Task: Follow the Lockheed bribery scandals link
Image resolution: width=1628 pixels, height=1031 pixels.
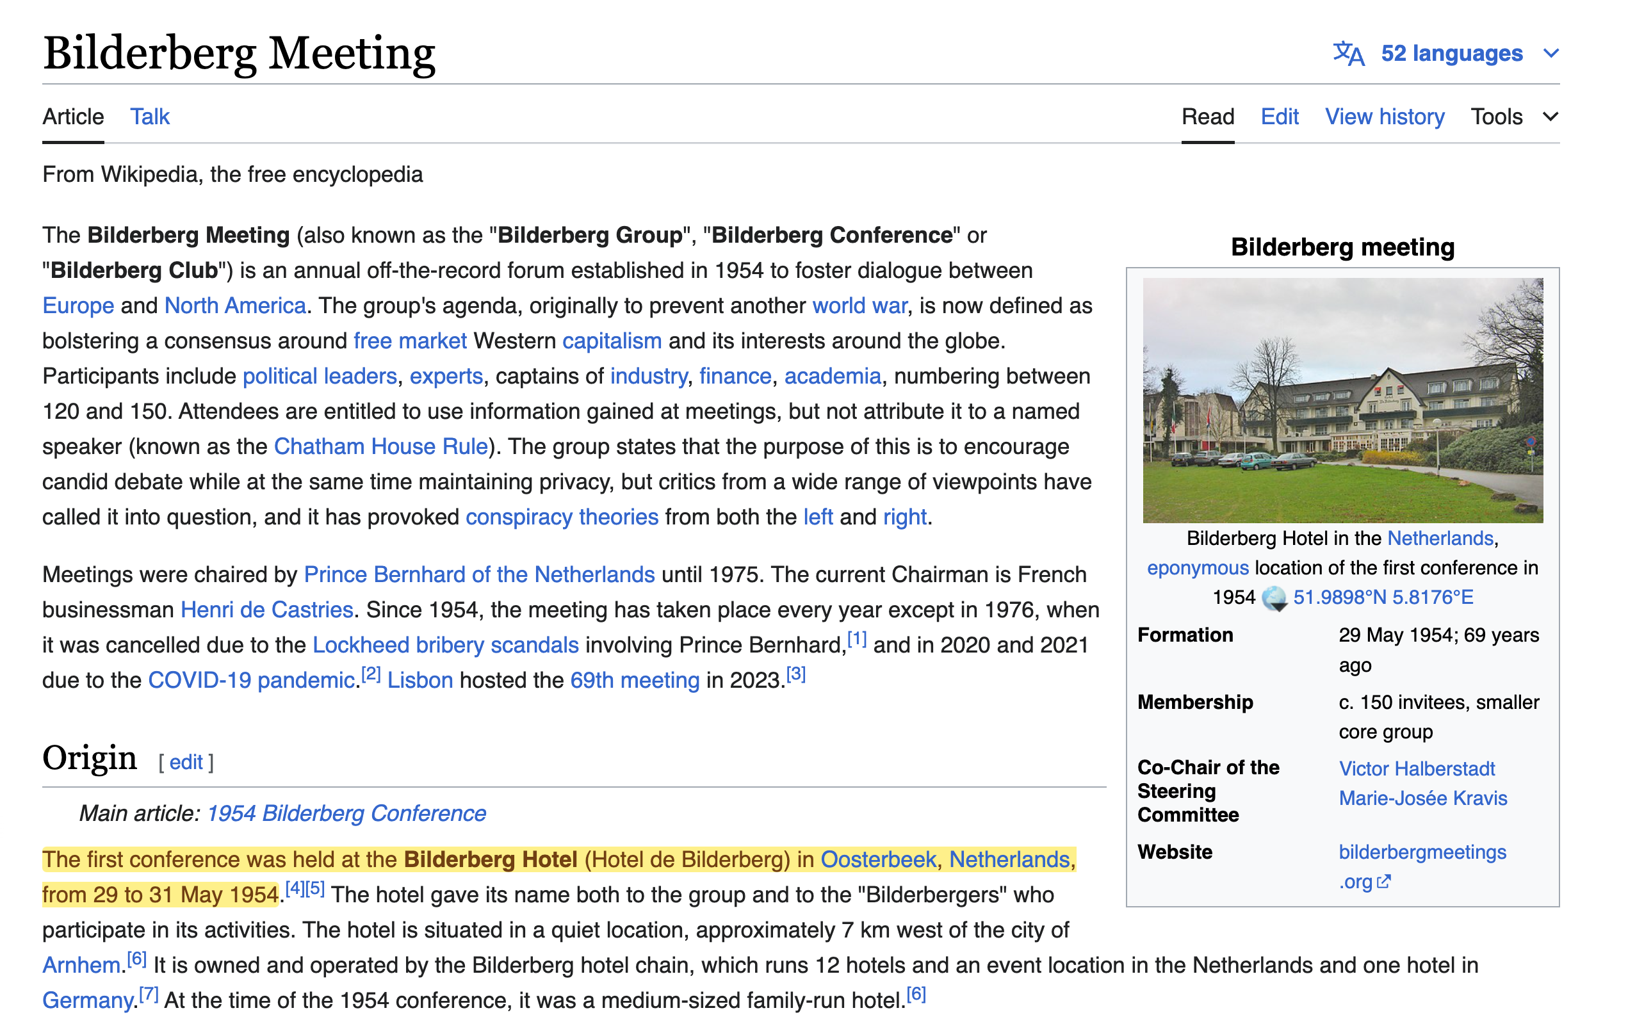Action: [446, 645]
